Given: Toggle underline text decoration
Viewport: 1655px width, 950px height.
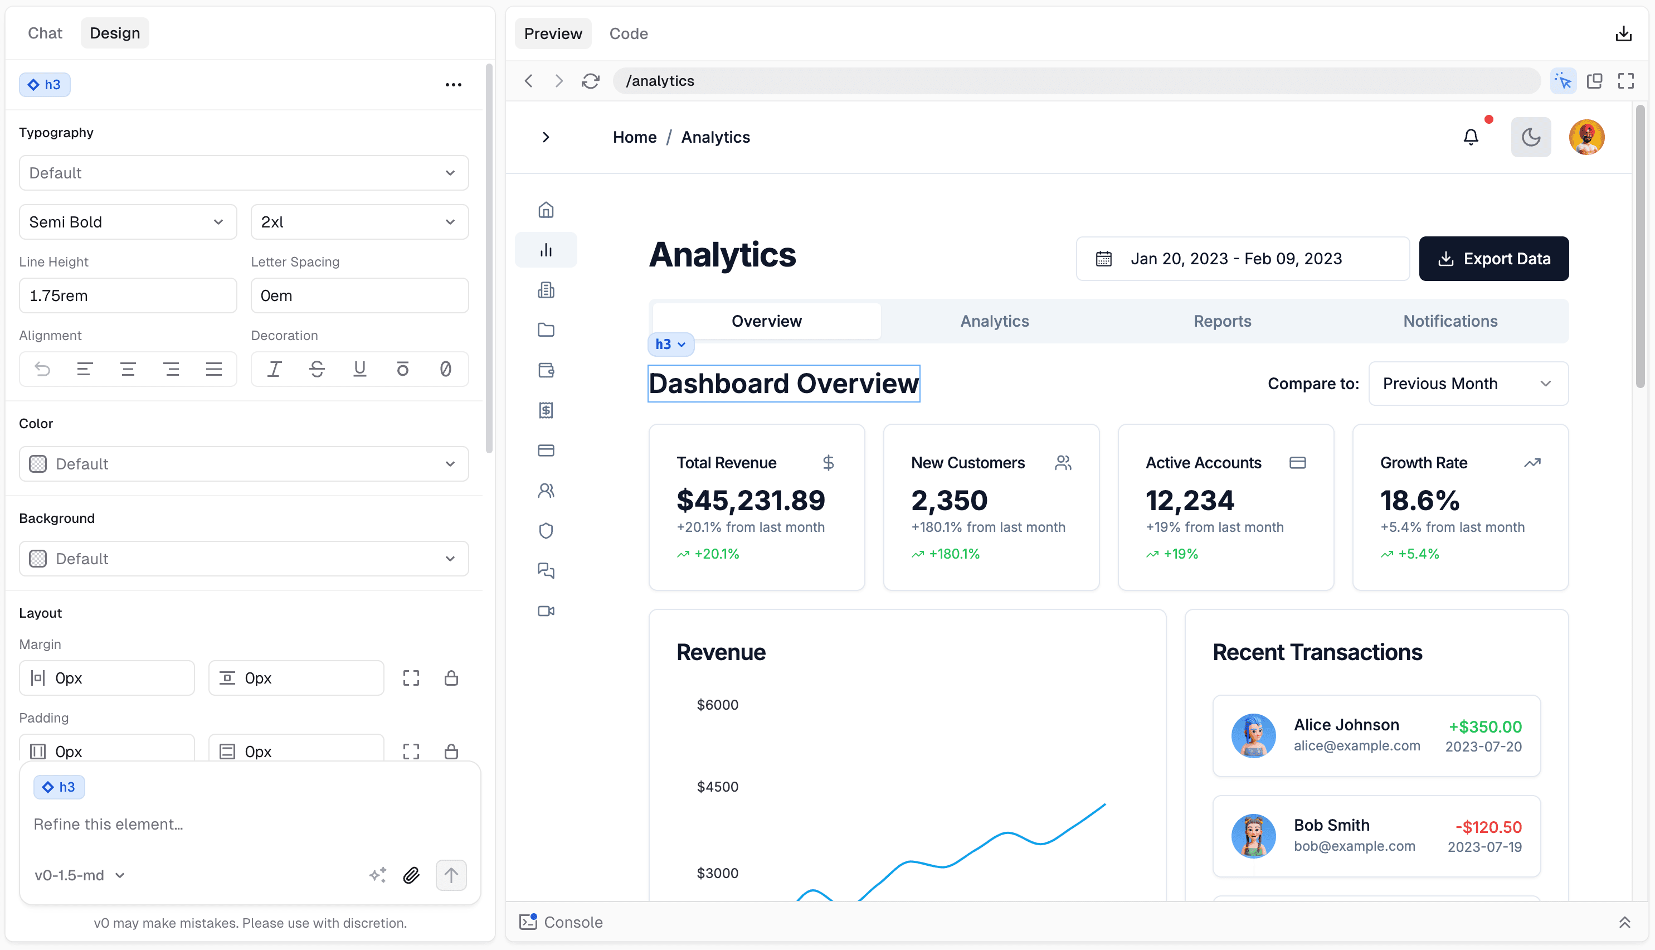Looking at the screenshot, I should 359,369.
